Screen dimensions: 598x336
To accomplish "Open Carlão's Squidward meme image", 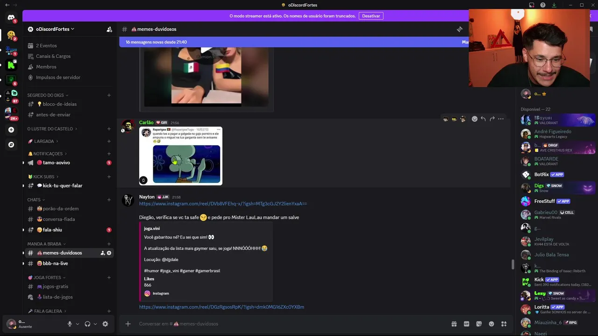I will [x=181, y=156].
